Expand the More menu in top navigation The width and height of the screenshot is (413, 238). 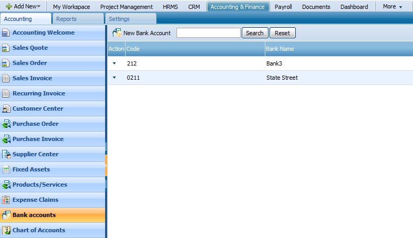[393, 7]
